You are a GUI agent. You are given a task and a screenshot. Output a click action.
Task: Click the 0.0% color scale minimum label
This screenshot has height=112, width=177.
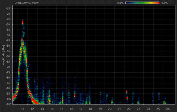[x=120, y=3]
